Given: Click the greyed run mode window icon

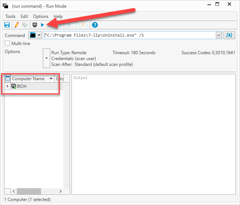Looking at the screenshot, I should point(25,25).
